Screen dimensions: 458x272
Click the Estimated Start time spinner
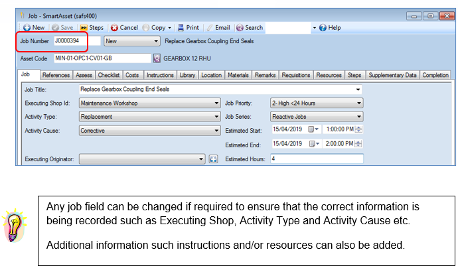(x=358, y=129)
